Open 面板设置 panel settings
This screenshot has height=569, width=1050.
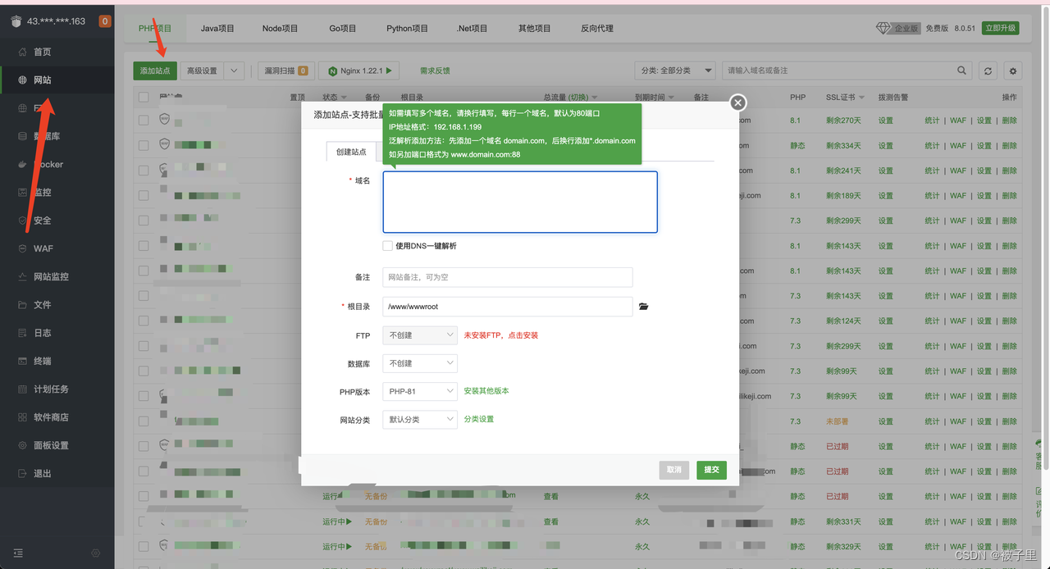pos(51,445)
